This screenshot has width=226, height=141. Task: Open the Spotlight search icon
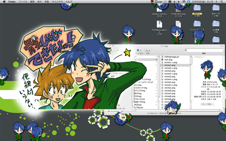pos(221,2)
